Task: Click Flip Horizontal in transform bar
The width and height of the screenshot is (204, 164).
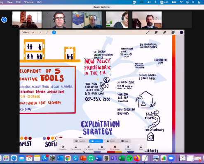Action: (76, 148)
